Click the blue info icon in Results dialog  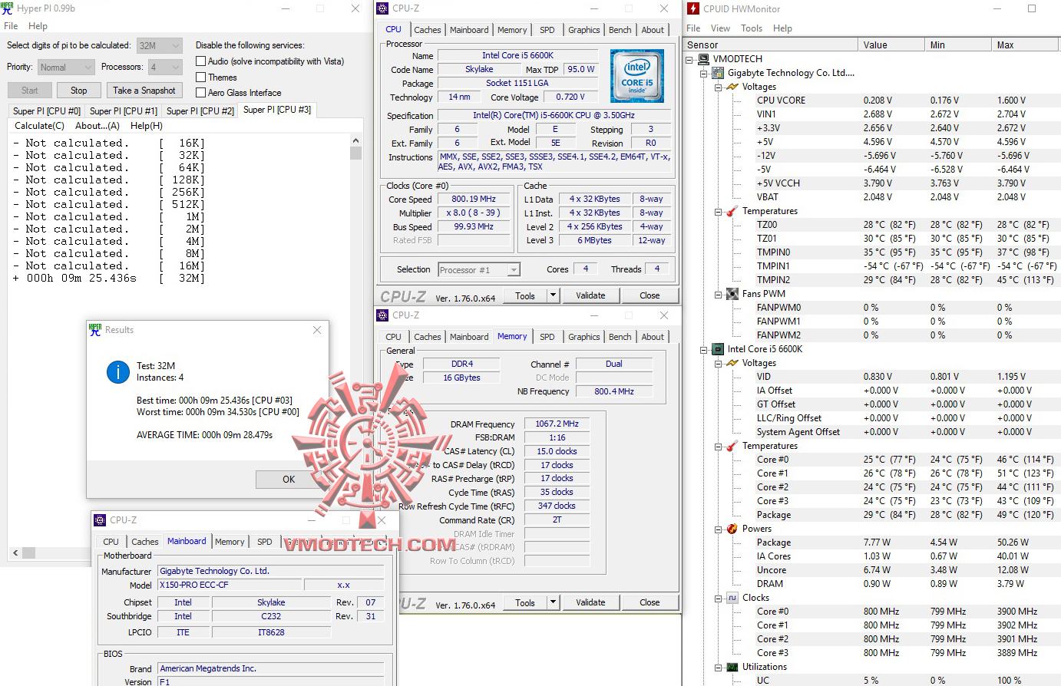coord(117,372)
